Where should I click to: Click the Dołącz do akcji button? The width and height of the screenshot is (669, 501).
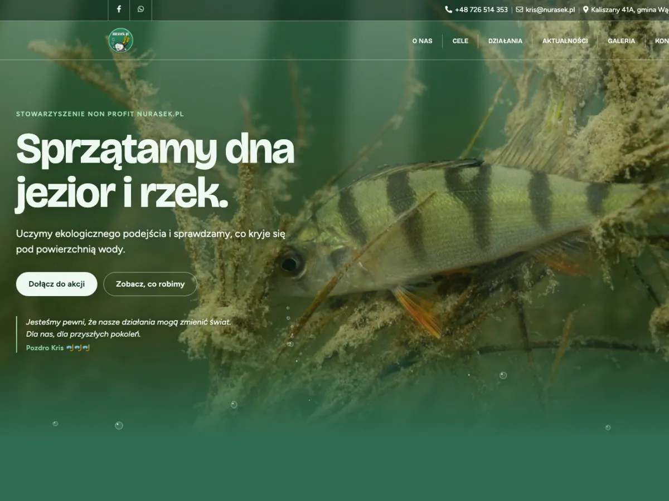[x=57, y=284]
